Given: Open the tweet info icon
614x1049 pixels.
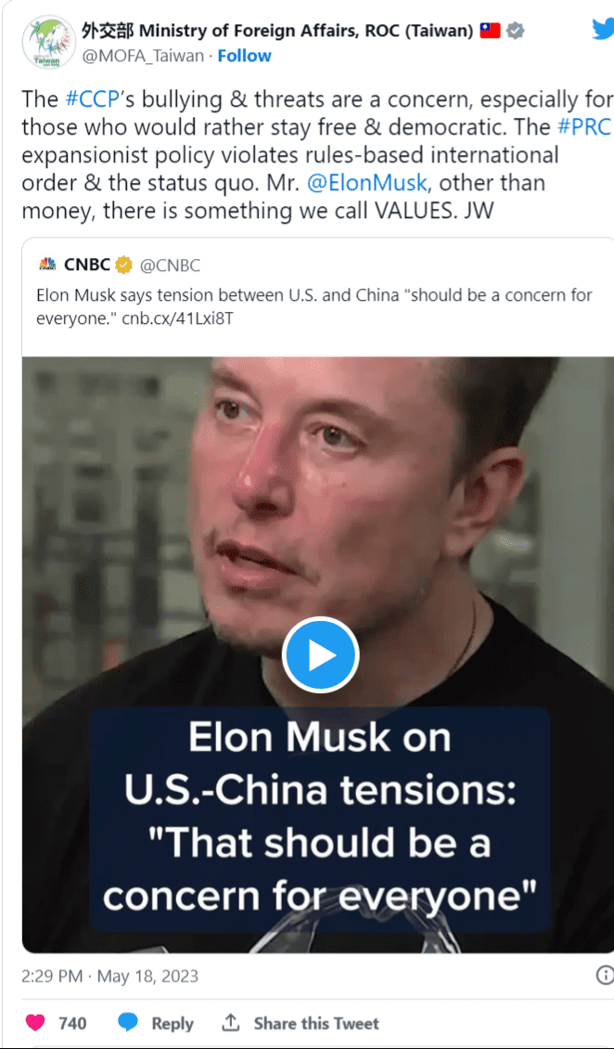Looking at the screenshot, I should (604, 976).
